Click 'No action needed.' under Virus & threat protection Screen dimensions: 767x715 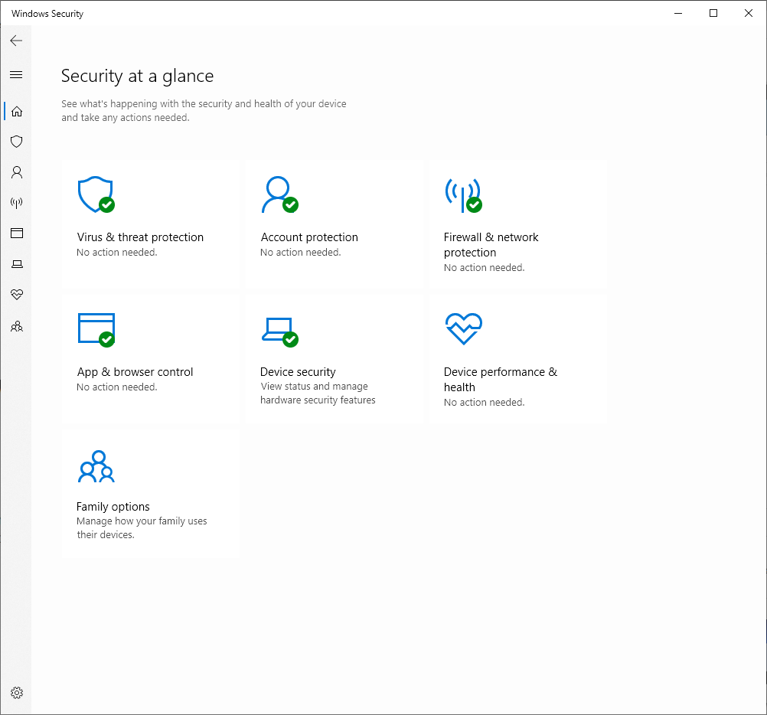pyautogui.click(x=117, y=253)
